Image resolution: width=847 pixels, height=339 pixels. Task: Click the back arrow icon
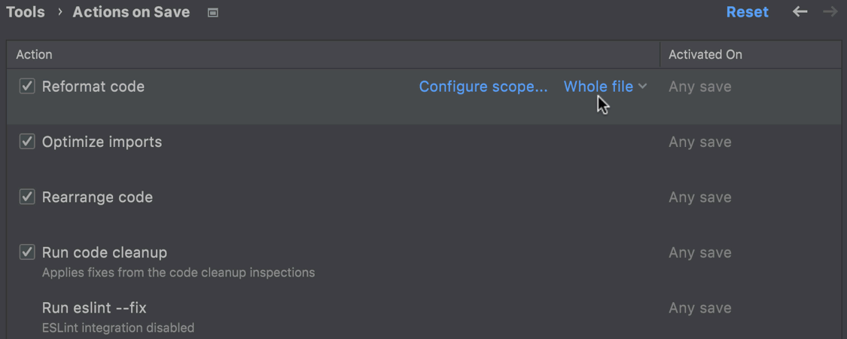tap(800, 12)
